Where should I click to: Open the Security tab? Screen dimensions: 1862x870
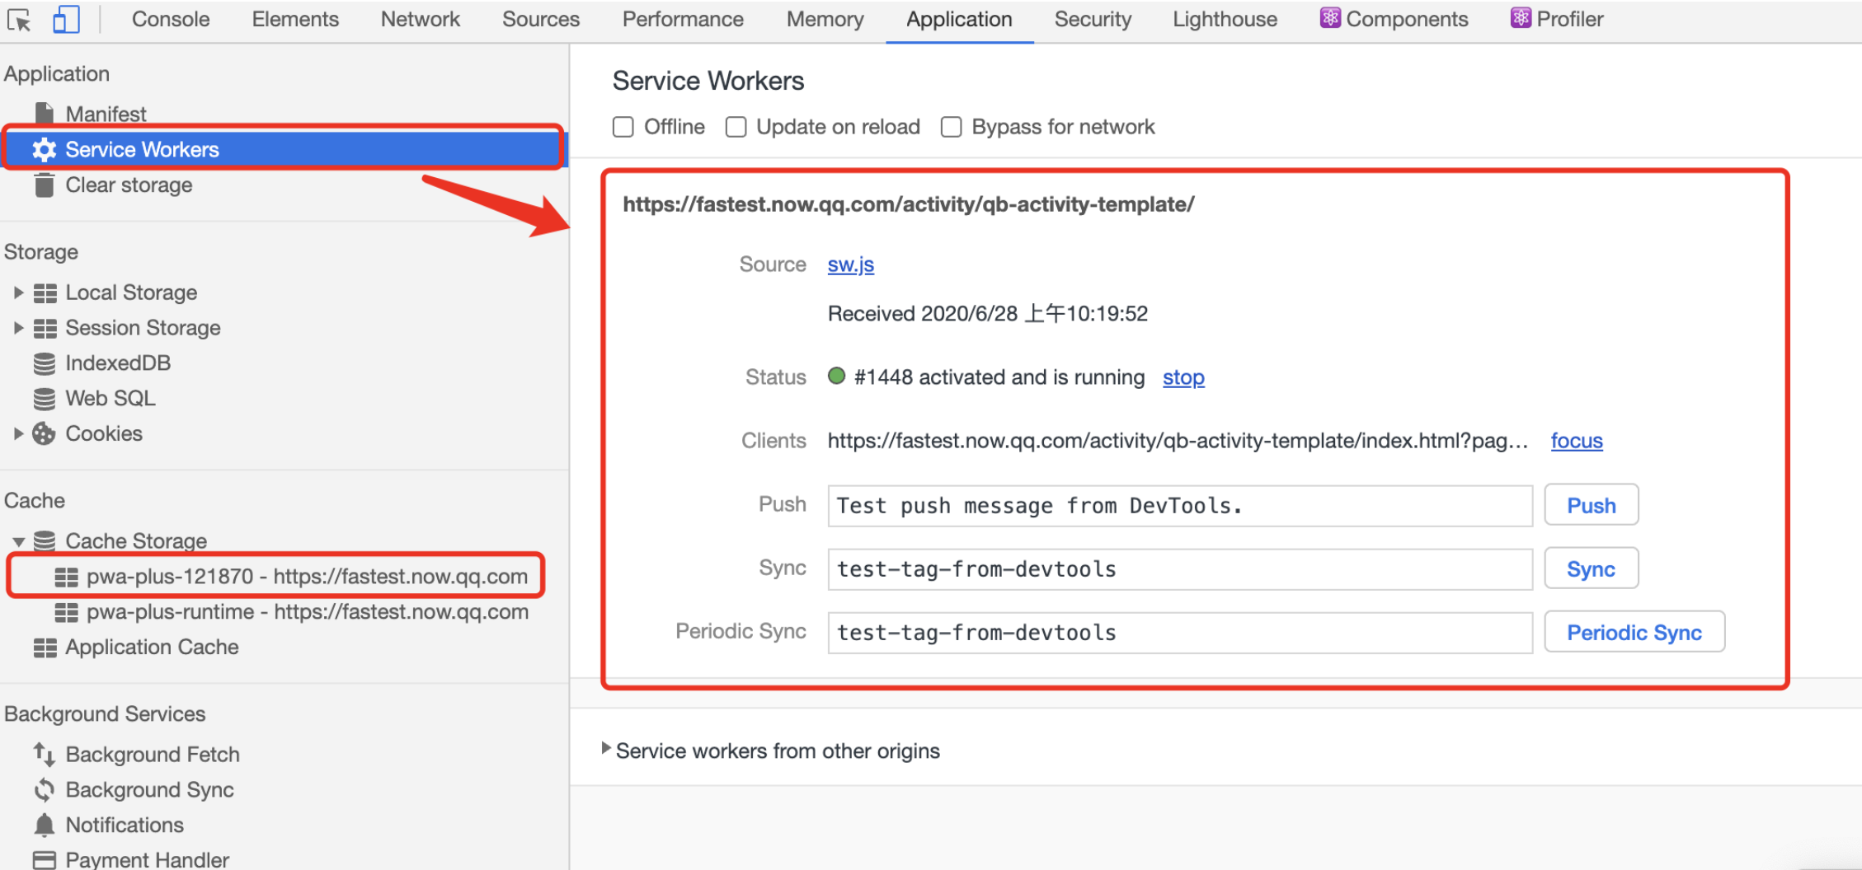coord(1093,19)
